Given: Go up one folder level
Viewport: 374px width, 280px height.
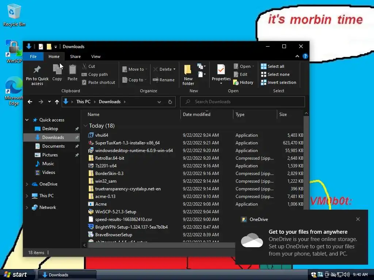Looking at the screenshot, I should [57, 102].
